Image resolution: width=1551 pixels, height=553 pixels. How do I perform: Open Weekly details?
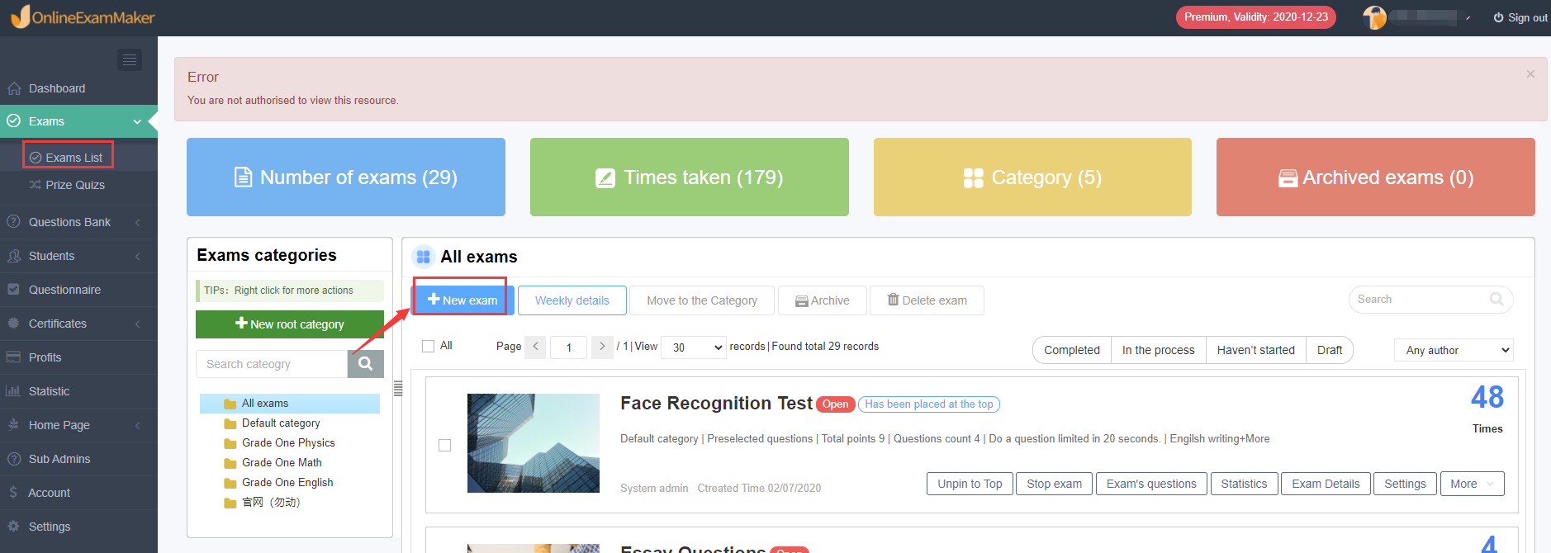pos(572,300)
